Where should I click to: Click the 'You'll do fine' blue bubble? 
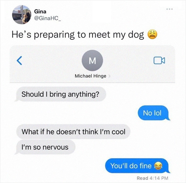(138, 166)
